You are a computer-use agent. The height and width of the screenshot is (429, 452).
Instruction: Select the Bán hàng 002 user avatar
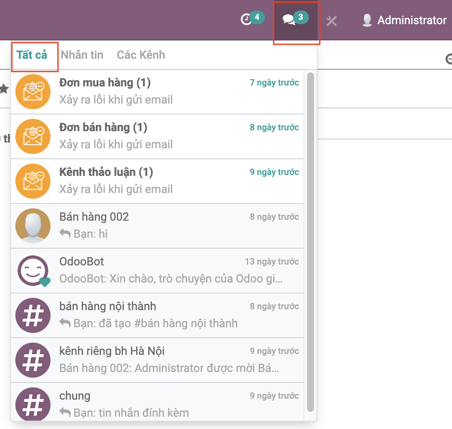click(x=33, y=225)
